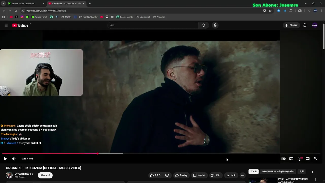Click the search magnifier button
Image resolution: width=325 pixels, height=183 pixels.
pos(204,25)
